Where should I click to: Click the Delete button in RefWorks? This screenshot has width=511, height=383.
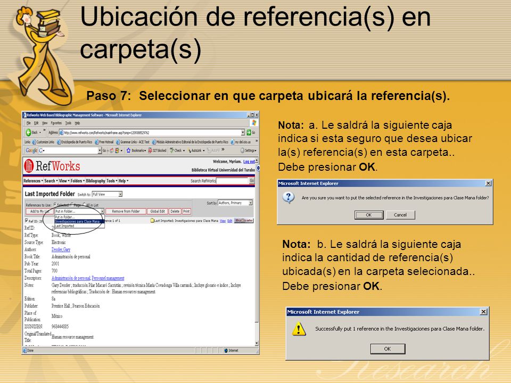point(175,211)
